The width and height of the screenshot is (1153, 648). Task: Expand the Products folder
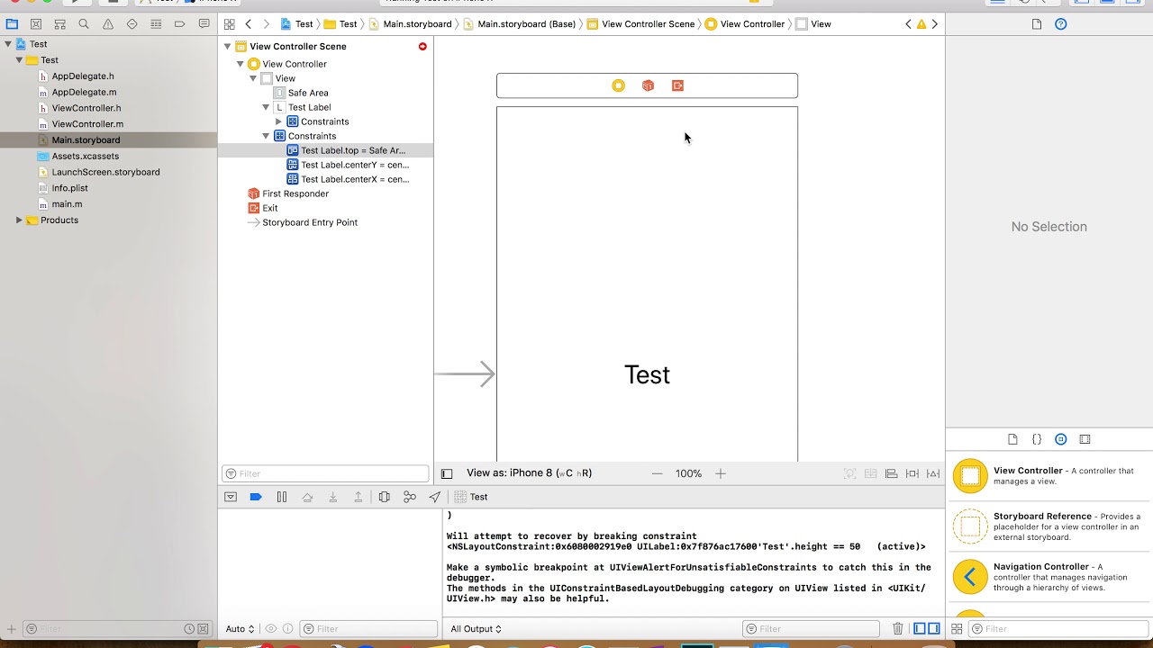pyautogui.click(x=19, y=220)
